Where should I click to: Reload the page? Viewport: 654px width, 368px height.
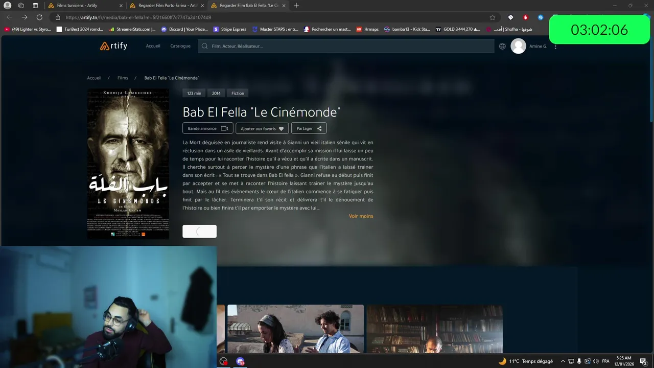39,17
